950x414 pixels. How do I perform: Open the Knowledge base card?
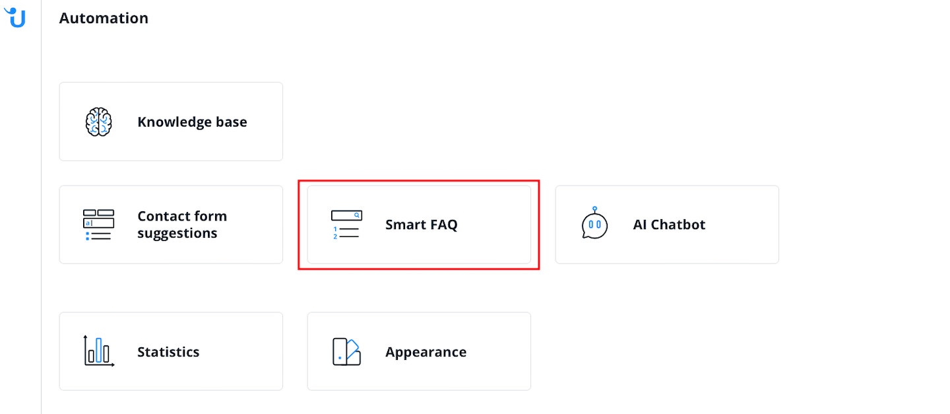tap(171, 121)
